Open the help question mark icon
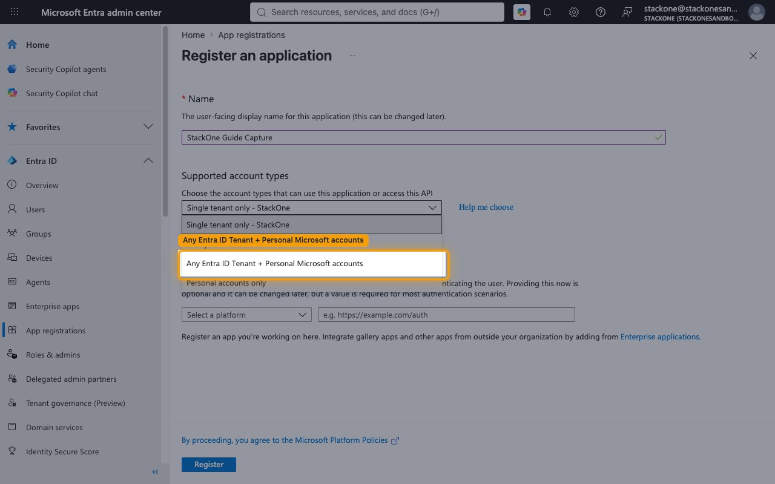 click(601, 12)
